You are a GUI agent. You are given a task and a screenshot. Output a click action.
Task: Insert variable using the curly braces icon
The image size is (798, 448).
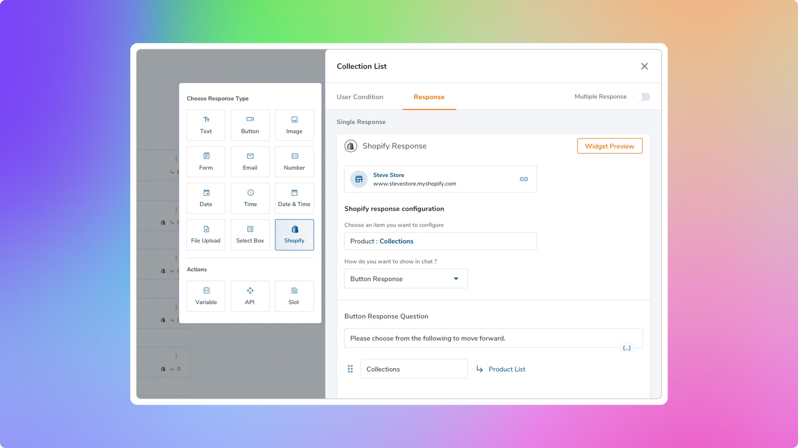pos(627,348)
